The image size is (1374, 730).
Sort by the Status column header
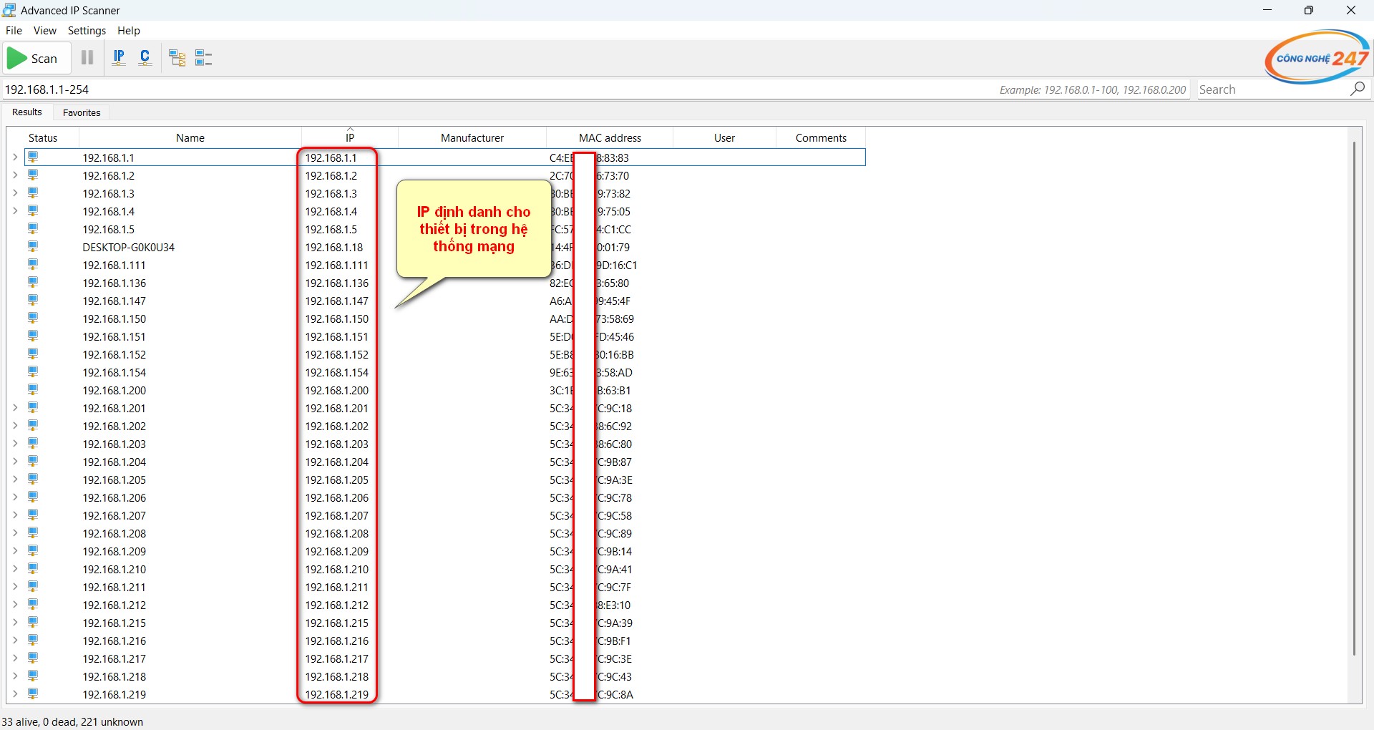pos(43,137)
